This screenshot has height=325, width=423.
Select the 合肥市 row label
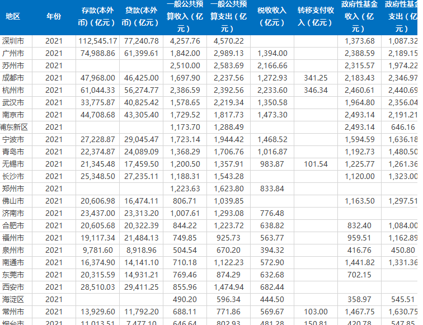pos(13,226)
